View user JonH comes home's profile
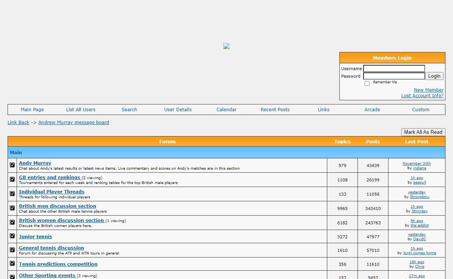Screen dimensions: 453x279 (419, 253)
